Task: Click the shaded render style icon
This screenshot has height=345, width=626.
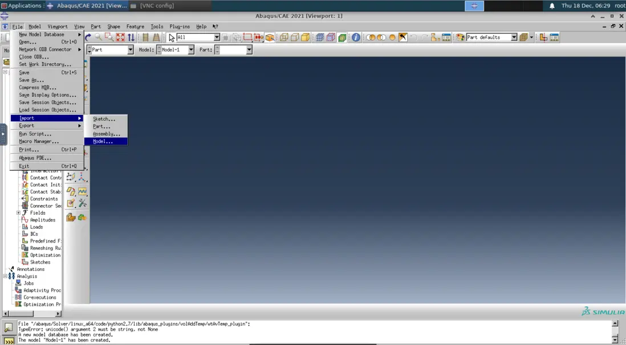Action: pos(306,38)
